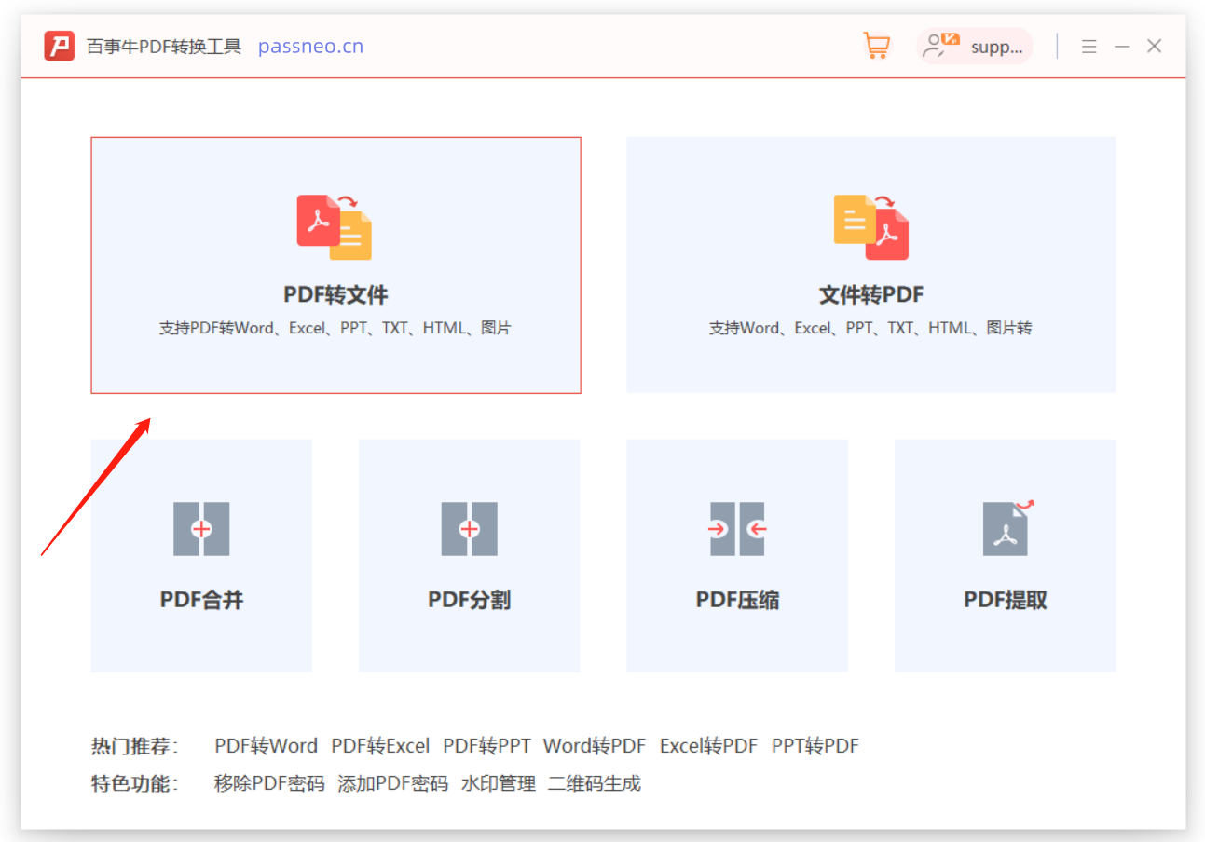Click the VIP user avatar icon
The width and height of the screenshot is (1205, 842).
[939, 46]
